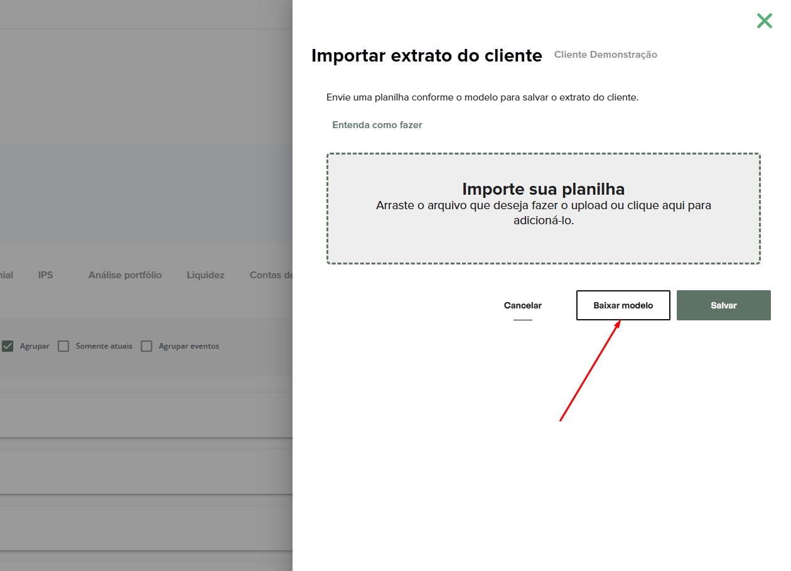Click the 'Importar extrato do cliente' title
The width and height of the screenshot is (791, 571).
426,55
